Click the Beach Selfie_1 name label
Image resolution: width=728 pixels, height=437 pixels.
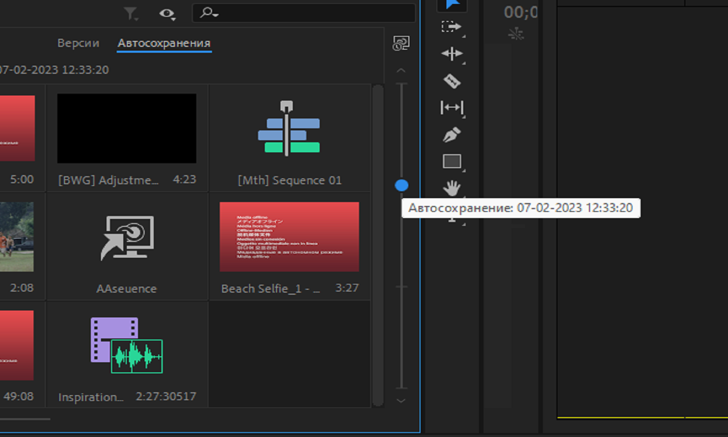click(271, 289)
